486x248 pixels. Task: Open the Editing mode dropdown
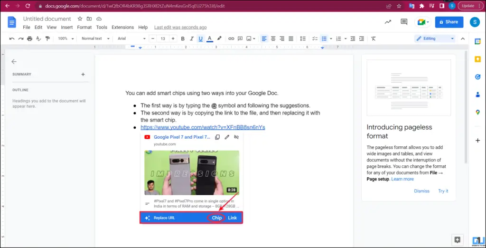(435, 39)
